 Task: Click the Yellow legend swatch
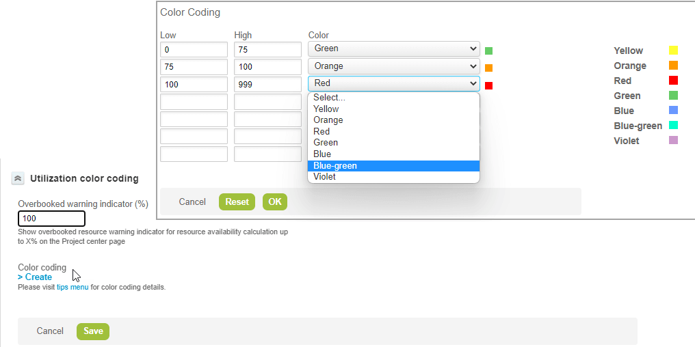(x=673, y=51)
